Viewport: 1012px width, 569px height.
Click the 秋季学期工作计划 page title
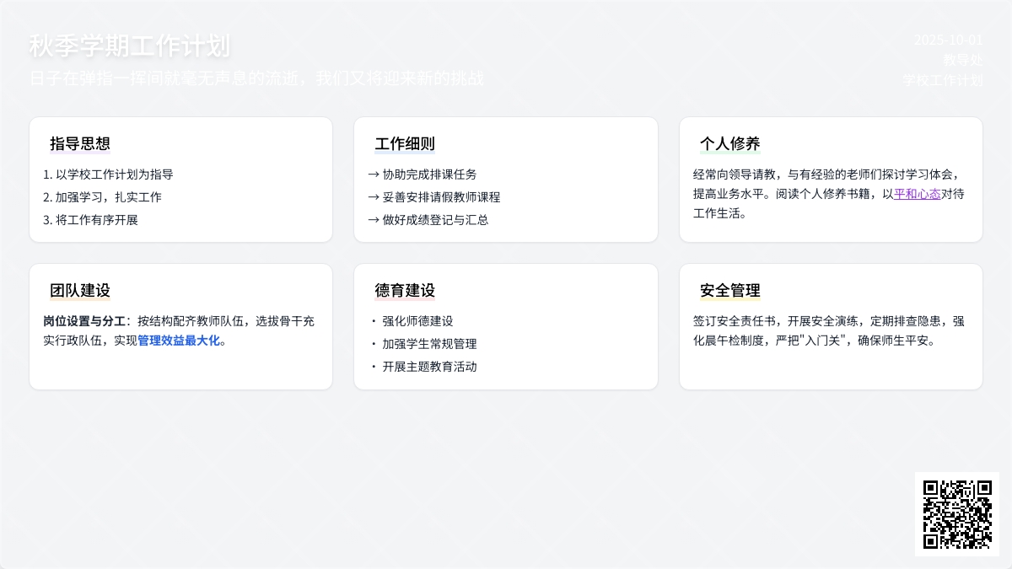tap(129, 46)
